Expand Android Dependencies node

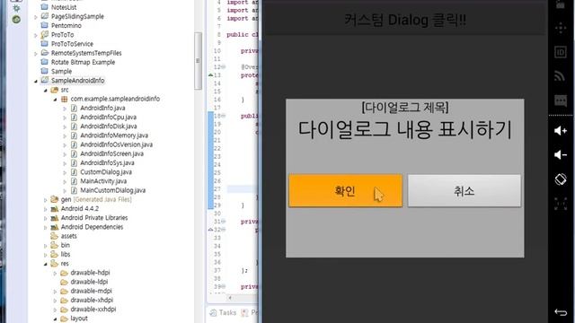tap(46, 227)
